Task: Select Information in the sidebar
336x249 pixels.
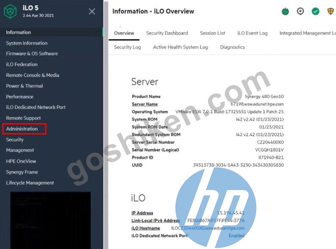Action: tap(19, 32)
